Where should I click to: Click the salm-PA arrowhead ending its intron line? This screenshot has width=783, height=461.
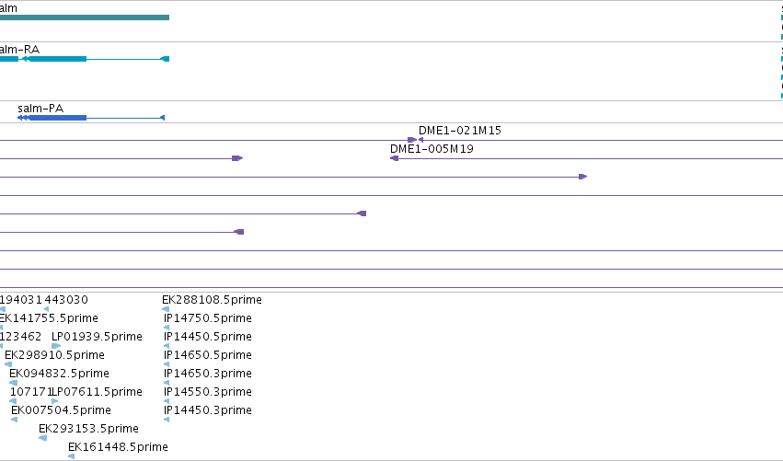point(162,118)
